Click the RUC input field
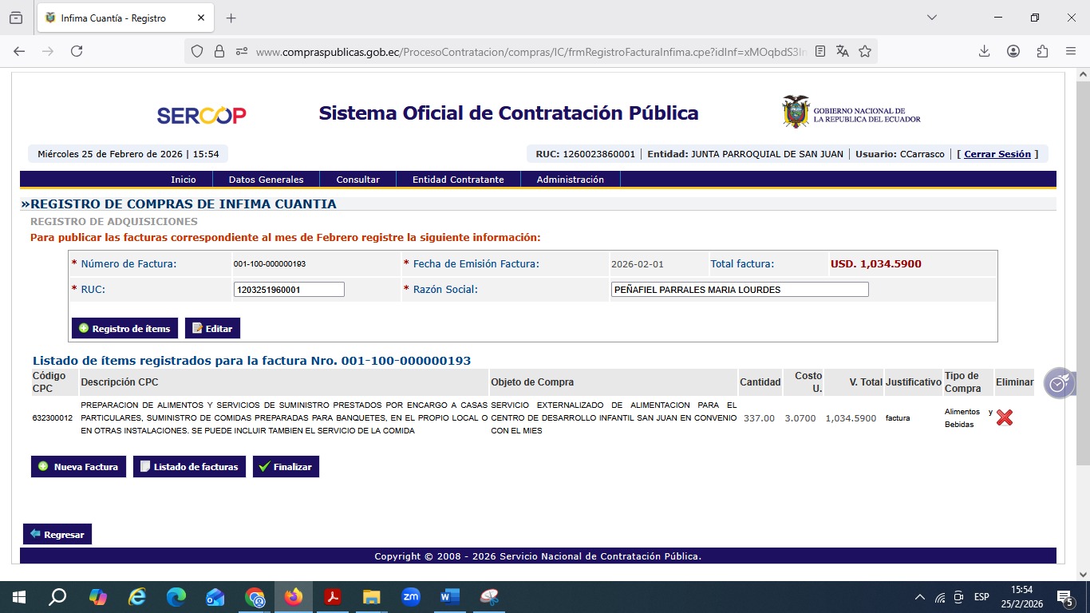Image resolution: width=1090 pixels, height=613 pixels. tap(289, 290)
